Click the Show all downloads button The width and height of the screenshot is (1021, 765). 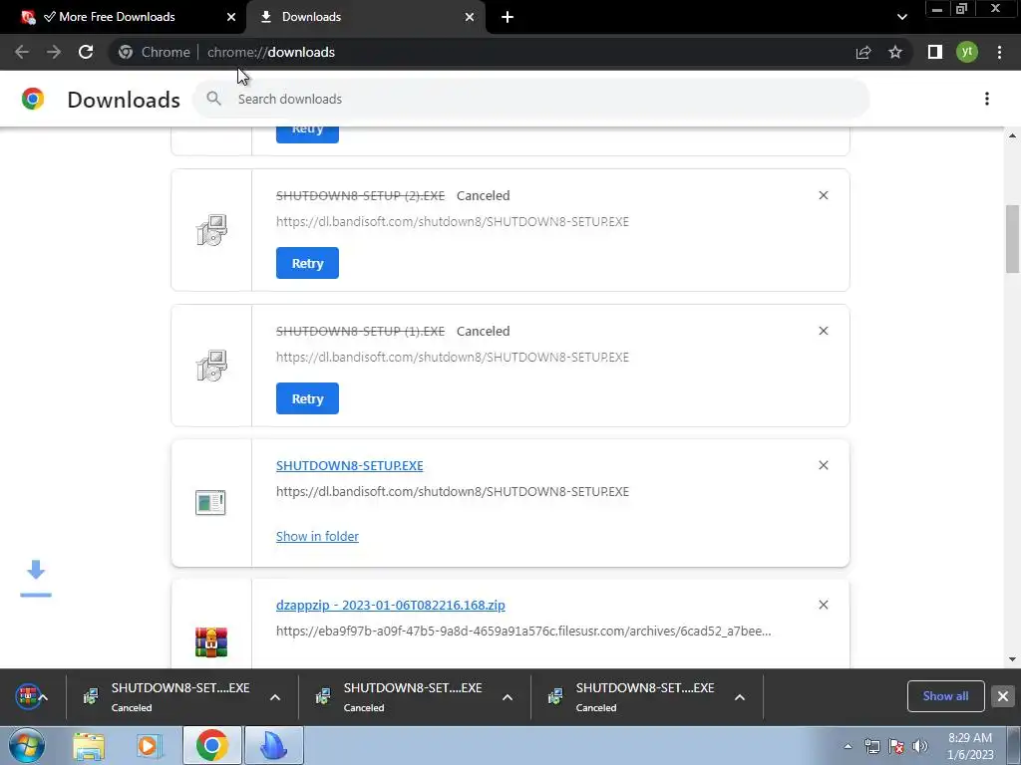click(x=945, y=696)
